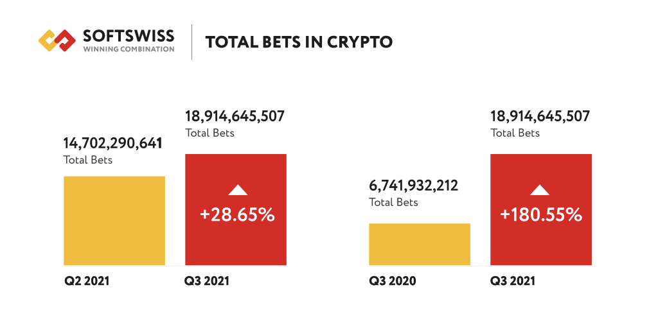The height and width of the screenshot is (328, 658).
Task: Click the white up arrow above +180.55%
Action: (540, 189)
